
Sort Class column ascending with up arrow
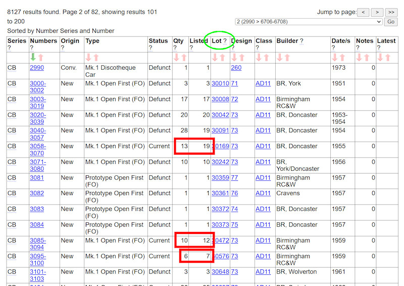click(267, 58)
